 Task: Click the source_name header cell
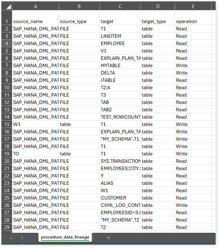35,22
